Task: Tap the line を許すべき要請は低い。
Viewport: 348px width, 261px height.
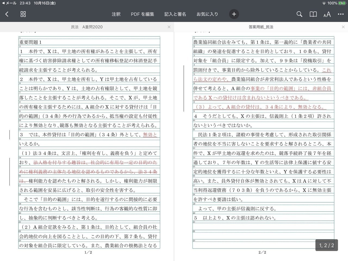Action: point(218,199)
